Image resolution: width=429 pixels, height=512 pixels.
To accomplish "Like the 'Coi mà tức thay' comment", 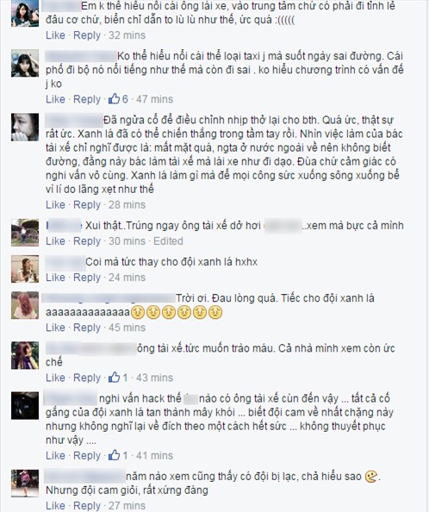I will [x=55, y=277].
